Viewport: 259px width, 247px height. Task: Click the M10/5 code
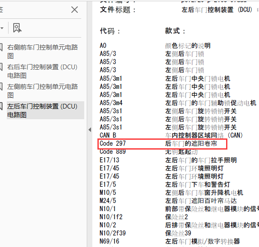coord(108,192)
